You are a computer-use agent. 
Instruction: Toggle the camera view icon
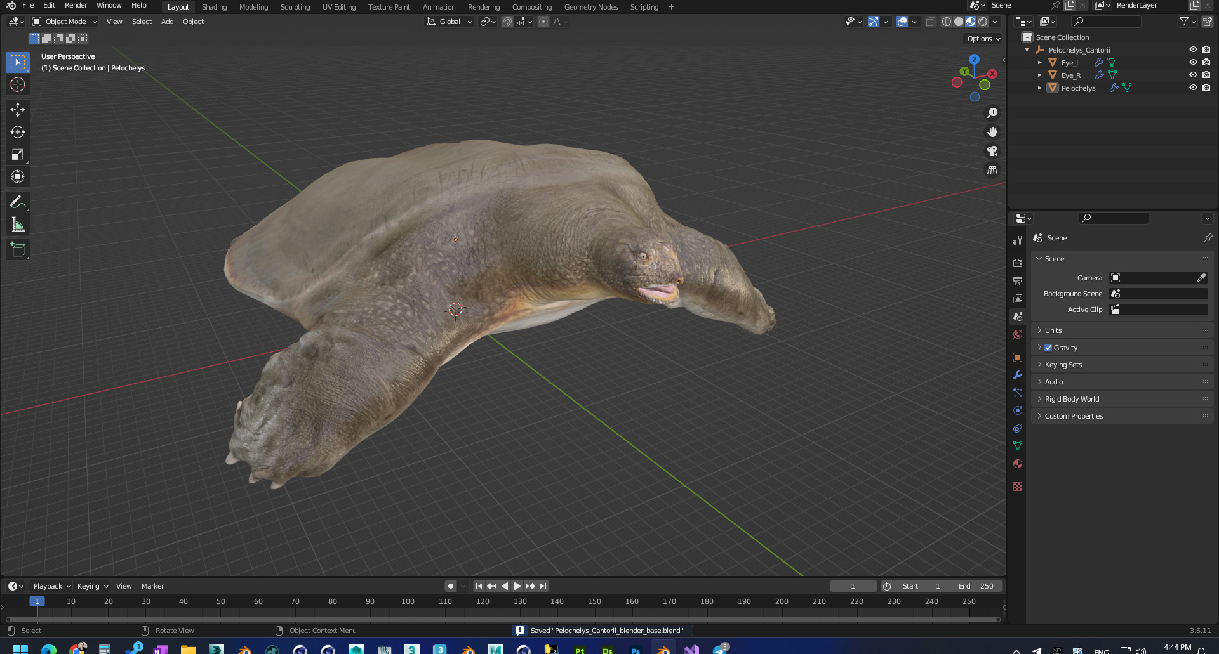992,151
